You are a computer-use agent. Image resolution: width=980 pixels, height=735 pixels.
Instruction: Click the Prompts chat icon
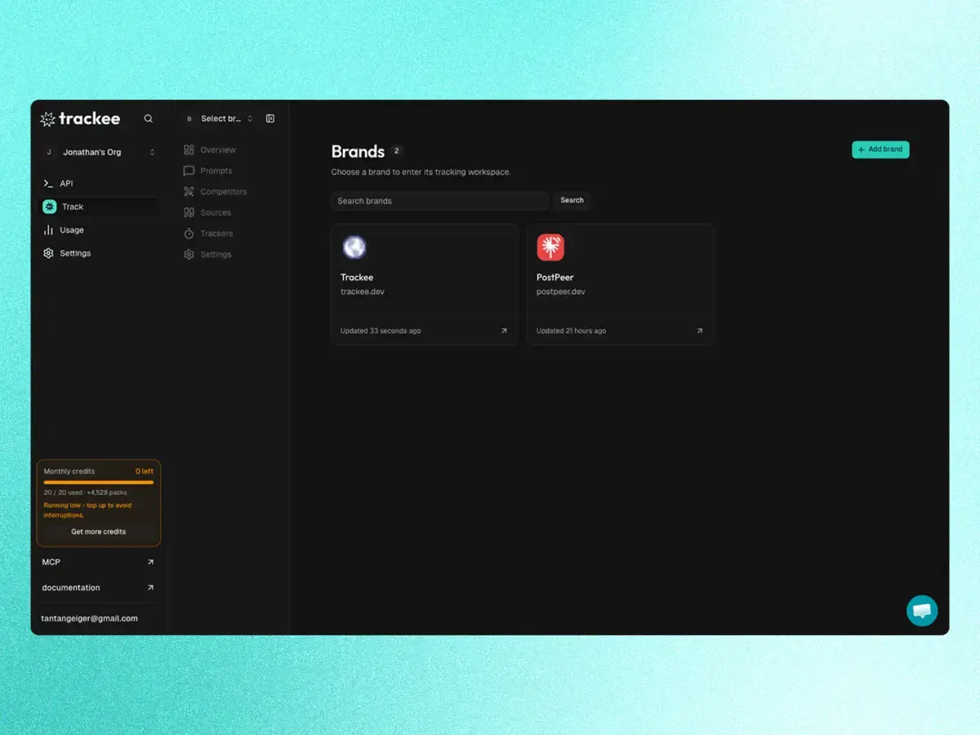tap(189, 171)
